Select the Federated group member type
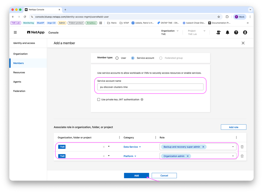This screenshot has width=263, height=193. tap(161, 58)
